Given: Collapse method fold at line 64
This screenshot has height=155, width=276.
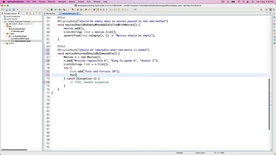Looking at the screenshot, I should tap(50, 46).
